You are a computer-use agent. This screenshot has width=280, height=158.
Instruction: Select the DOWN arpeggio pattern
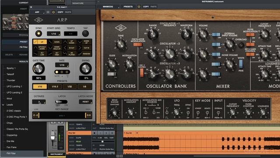click(55, 42)
